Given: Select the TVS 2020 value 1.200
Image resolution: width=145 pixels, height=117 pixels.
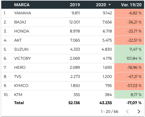Looking at the screenshot, I should pos(107,77).
